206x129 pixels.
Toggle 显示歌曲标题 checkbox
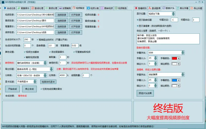[x=138, y=20]
